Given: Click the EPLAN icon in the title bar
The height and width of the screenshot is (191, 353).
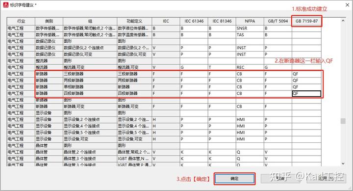Looking at the screenshot, I should (5, 5).
